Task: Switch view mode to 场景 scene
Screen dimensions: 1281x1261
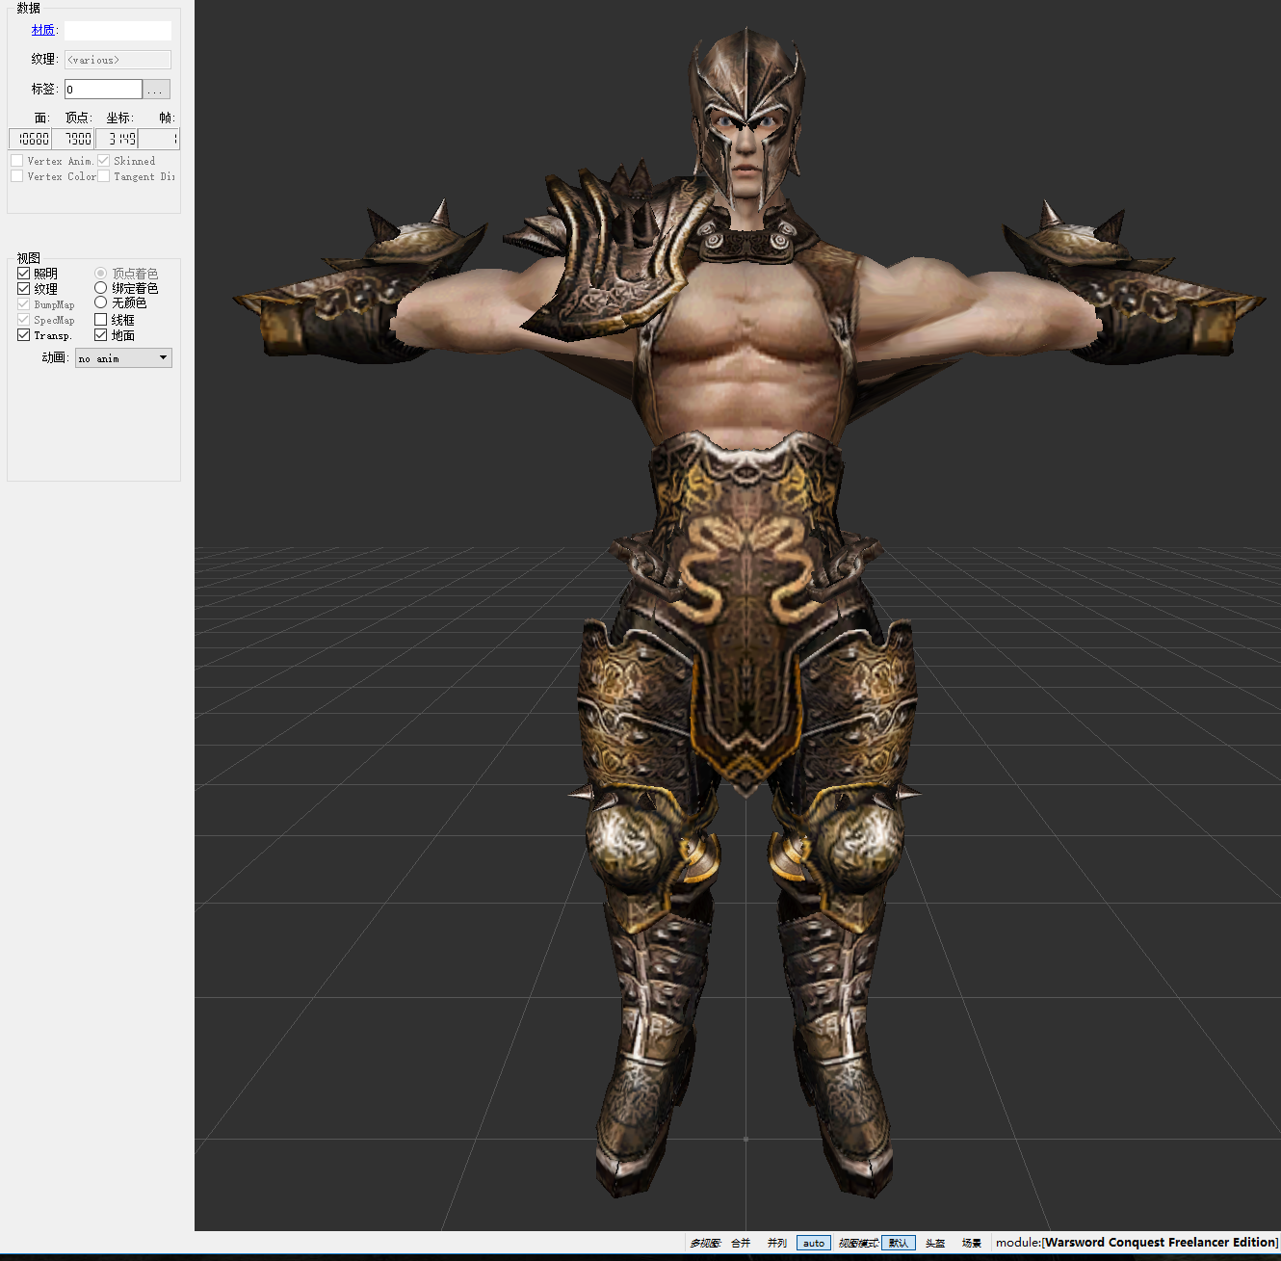Action: tap(972, 1243)
